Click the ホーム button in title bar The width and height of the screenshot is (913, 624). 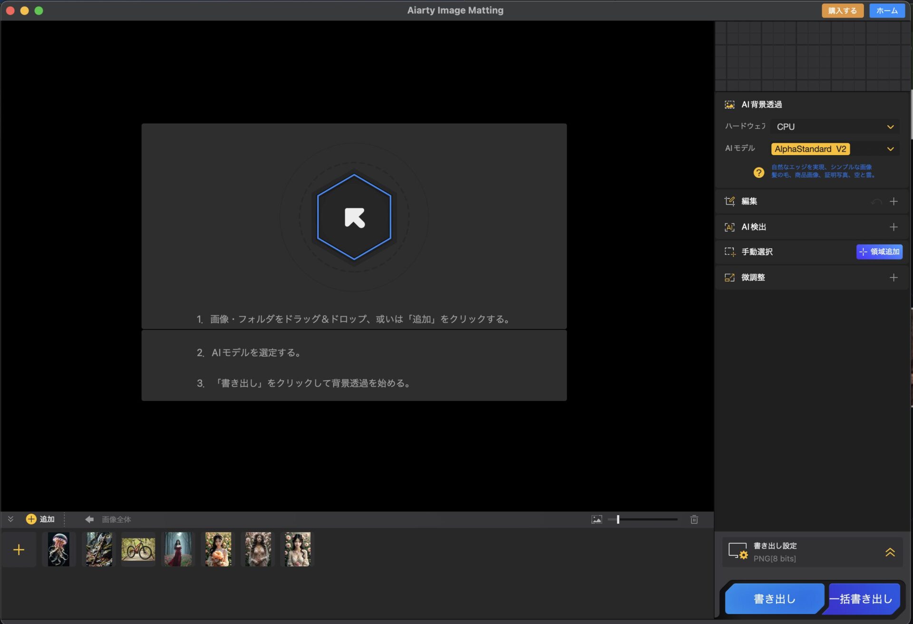(x=886, y=10)
